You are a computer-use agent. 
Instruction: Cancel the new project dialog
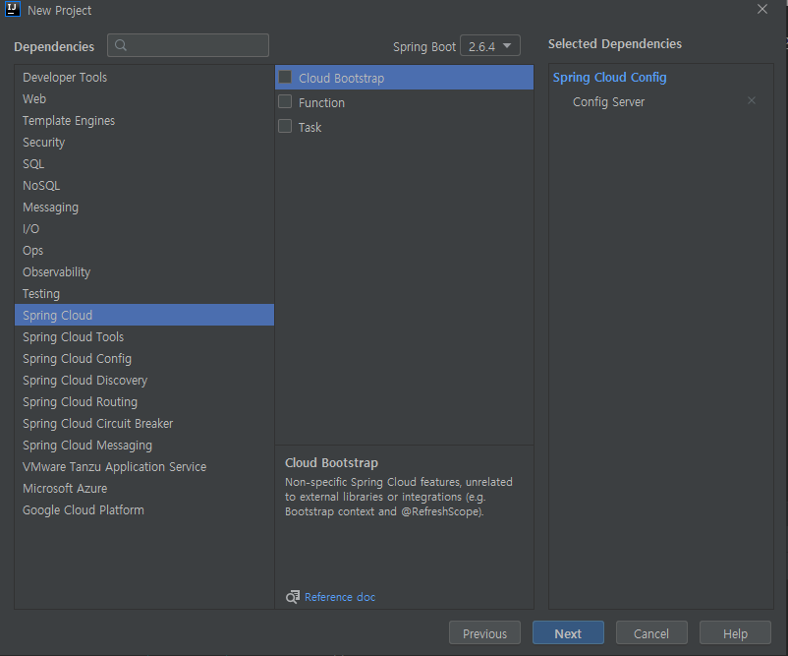[x=651, y=632]
